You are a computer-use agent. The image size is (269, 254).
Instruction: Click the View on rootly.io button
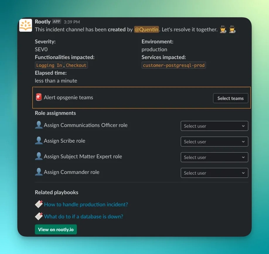(56, 229)
